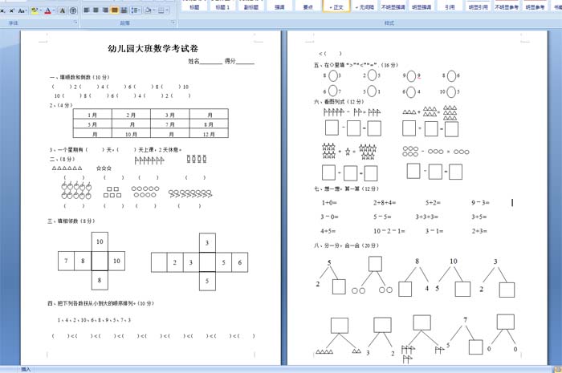Viewport: 562px width, 373px height.
Task: Apply character shading with the A icon
Action: point(63,10)
